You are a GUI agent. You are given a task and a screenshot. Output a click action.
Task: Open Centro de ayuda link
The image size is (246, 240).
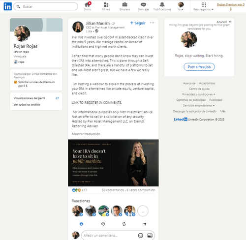click(x=199, y=89)
